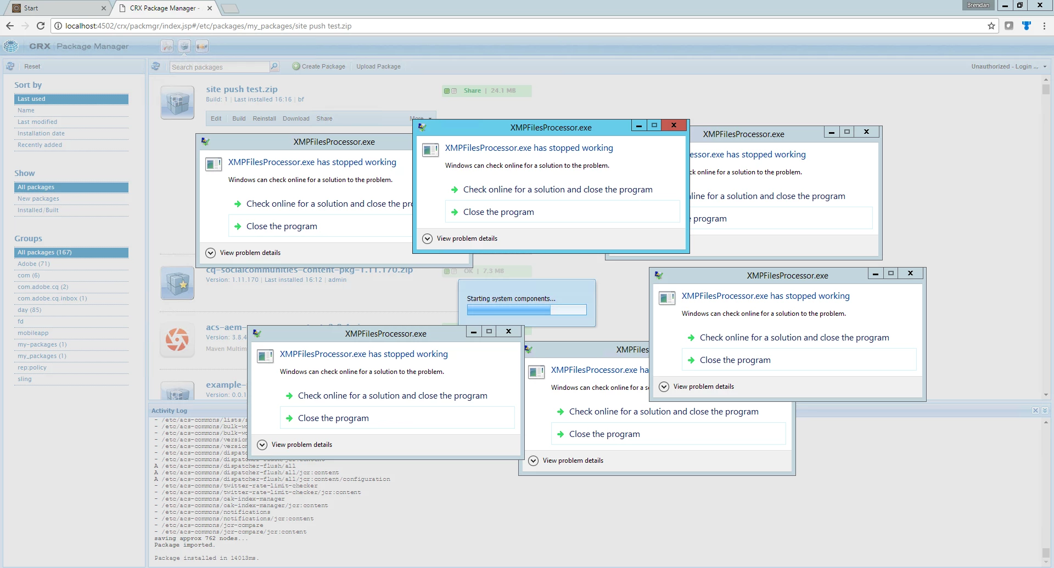Screen dimensions: 1054x568
Task: Expand View problem details in top-center error dialog
Action: [x=460, y=238]
